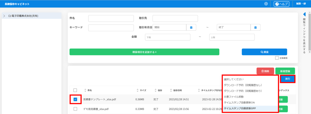The image size is (311, 114).
Task: Select 文書ファイル移動 option
Action: pos(250,97)
